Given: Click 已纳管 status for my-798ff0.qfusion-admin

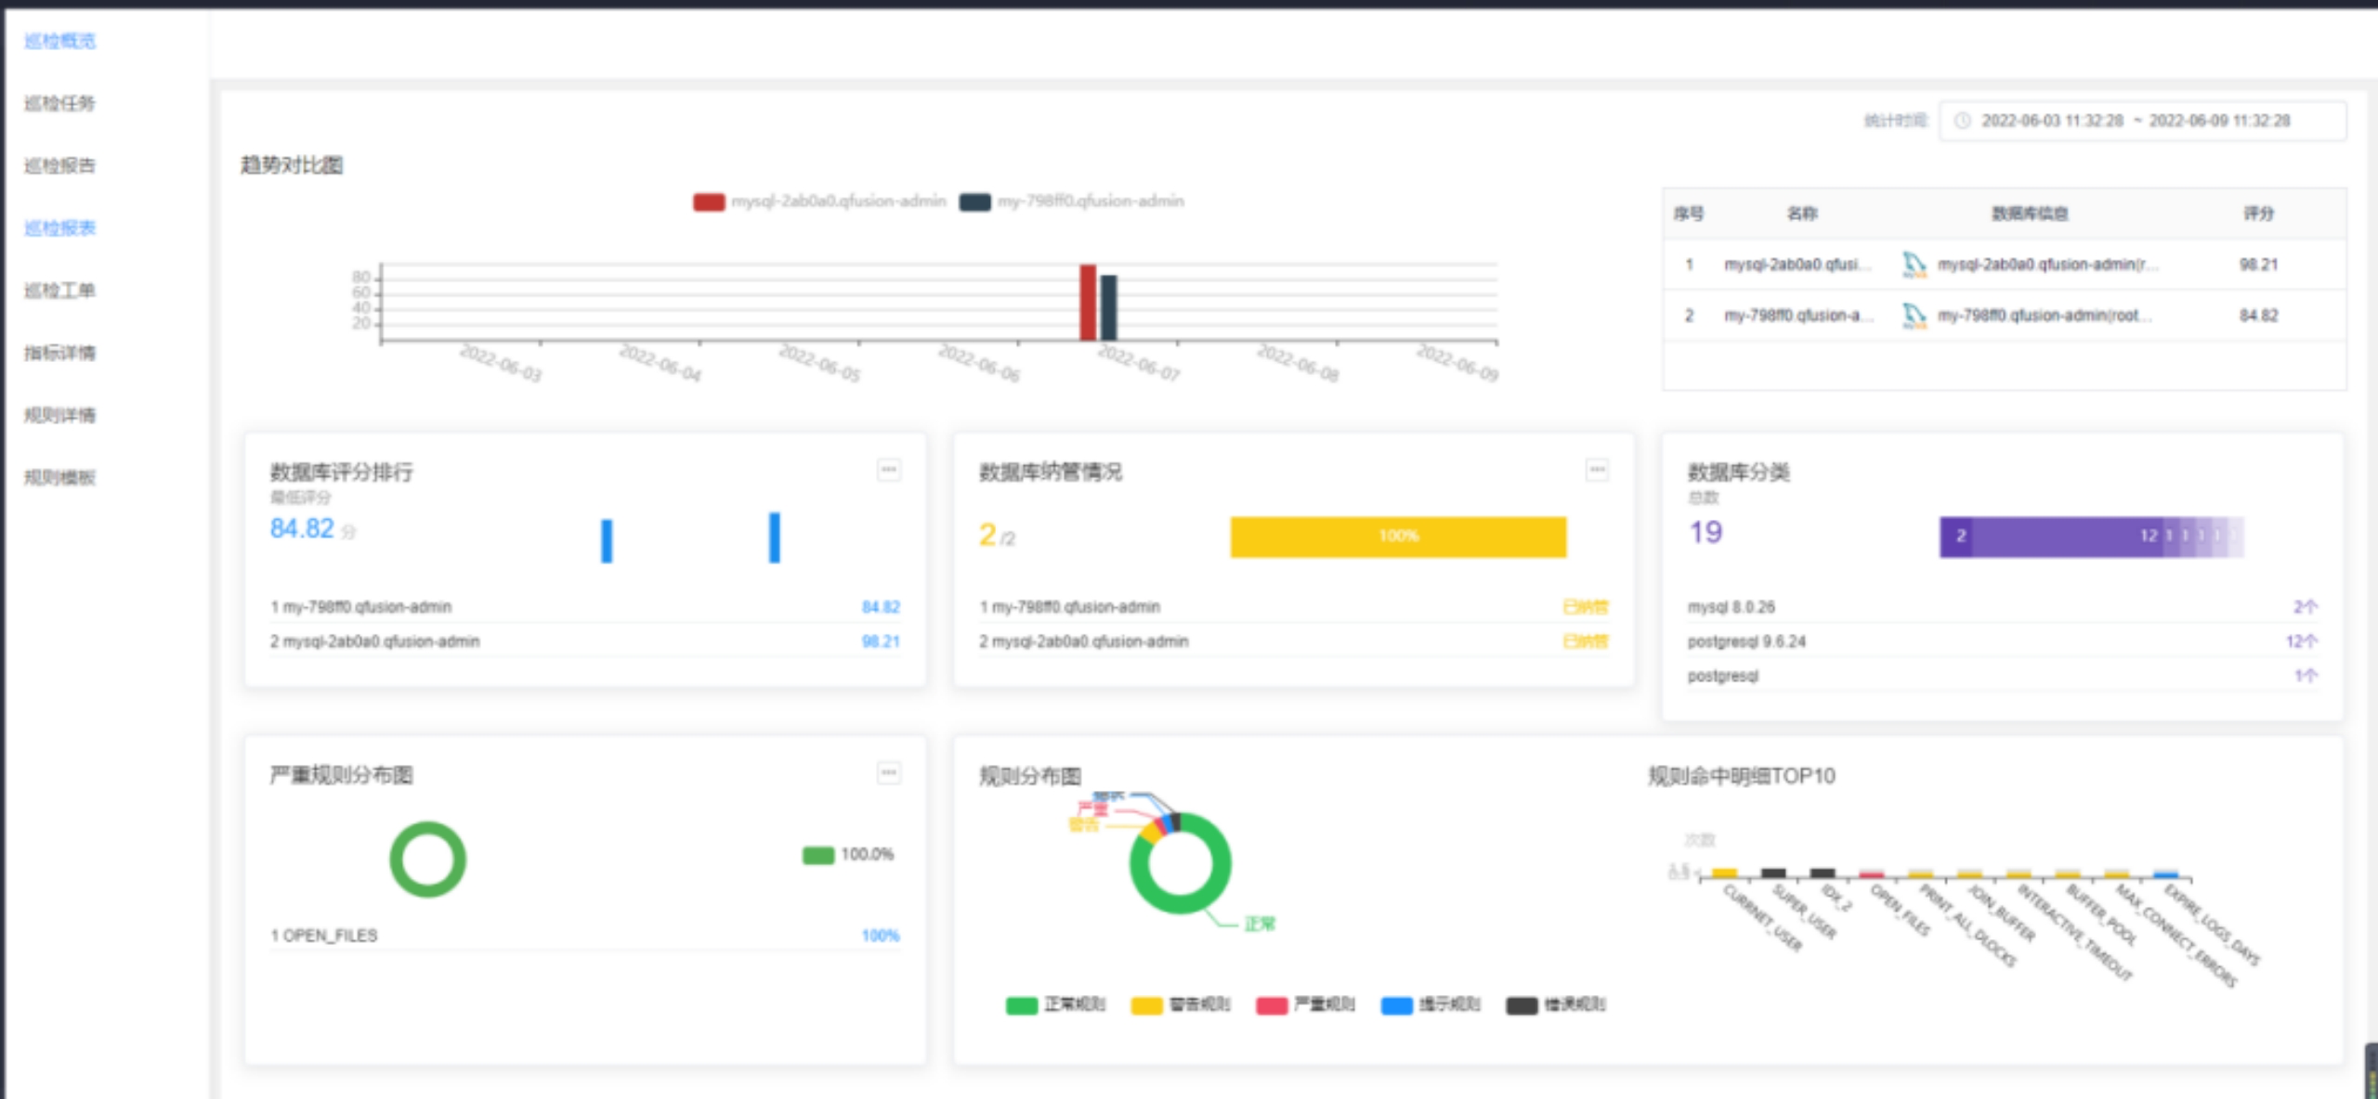Looking at the screenshot, I should tap(1585, 607).
